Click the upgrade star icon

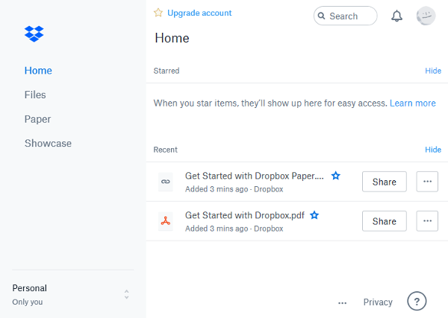click(158, 13)
